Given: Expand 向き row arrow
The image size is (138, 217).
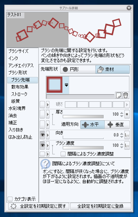Looking at the screenshot, I should (x=48, y=135).
